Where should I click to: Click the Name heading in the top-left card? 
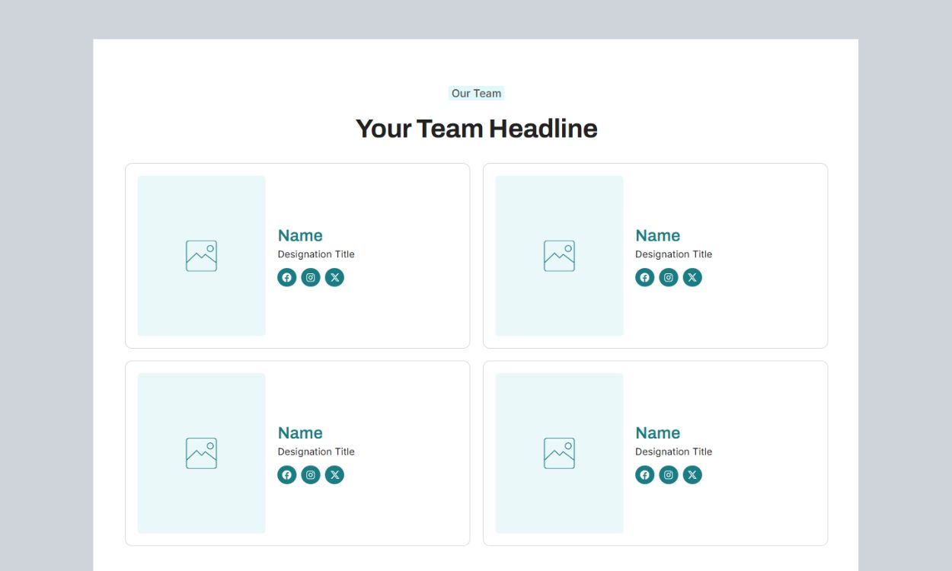click(x=300, y=235)
